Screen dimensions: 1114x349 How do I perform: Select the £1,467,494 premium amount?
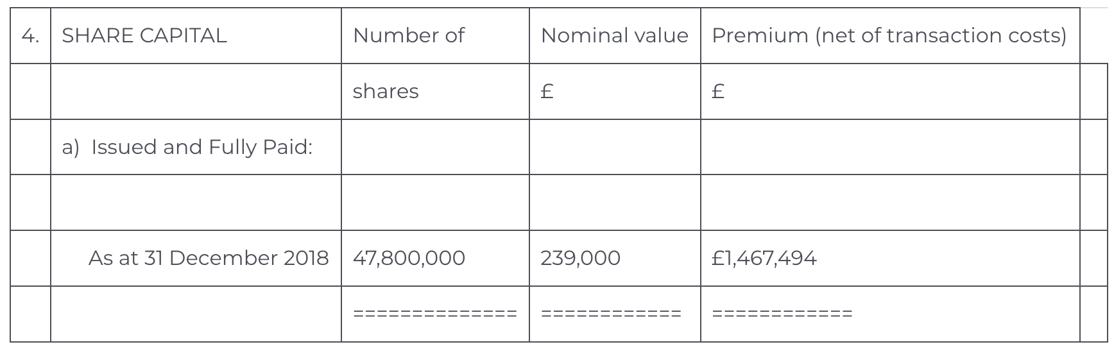pyautogui.click(x=764, y=258)
